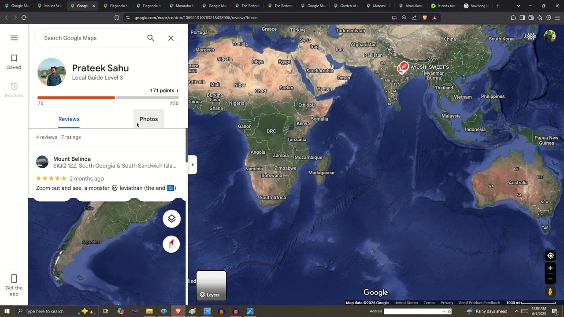Click the Terms link on the map footer
This screenshot has height=317, width=564.
[429, 303]
